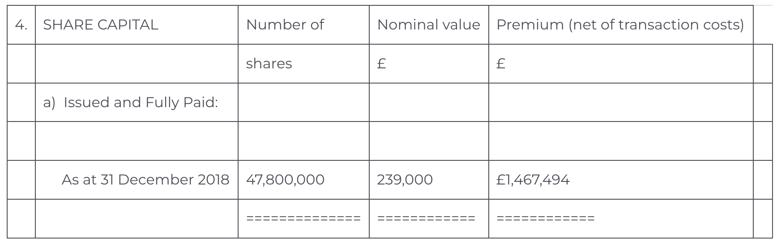
Task: Click empty Nominal value cell in Issued and Fully Paid row
Action: click(x=429, y=102)
